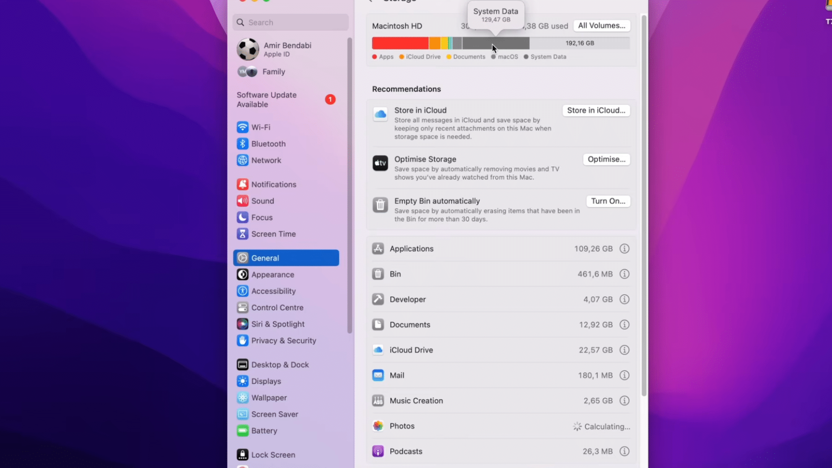Open the Appearance icon in the sidebar
The width and height of the screenshot is (832, 468).
243,274
